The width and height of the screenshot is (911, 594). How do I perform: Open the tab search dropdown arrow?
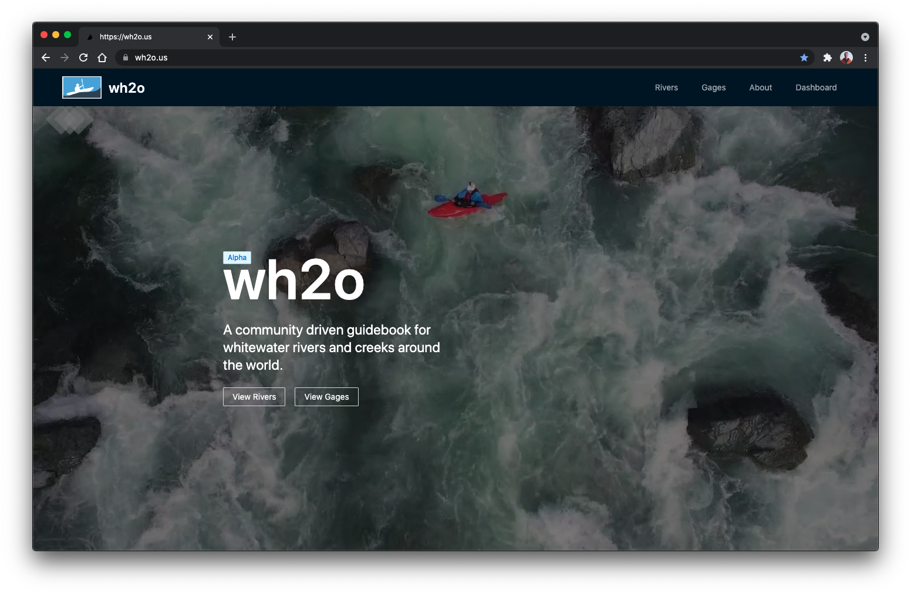pos(865,37)
